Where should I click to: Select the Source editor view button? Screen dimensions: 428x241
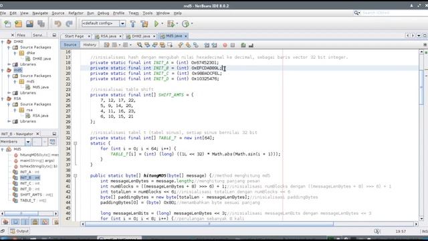tap(70, 45)
